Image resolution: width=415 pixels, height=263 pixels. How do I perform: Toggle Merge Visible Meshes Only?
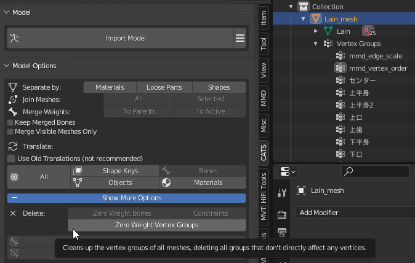click(x=10, y=131)
